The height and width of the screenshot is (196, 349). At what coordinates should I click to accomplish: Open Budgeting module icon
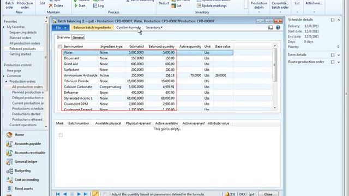click(x=9, y=170)
